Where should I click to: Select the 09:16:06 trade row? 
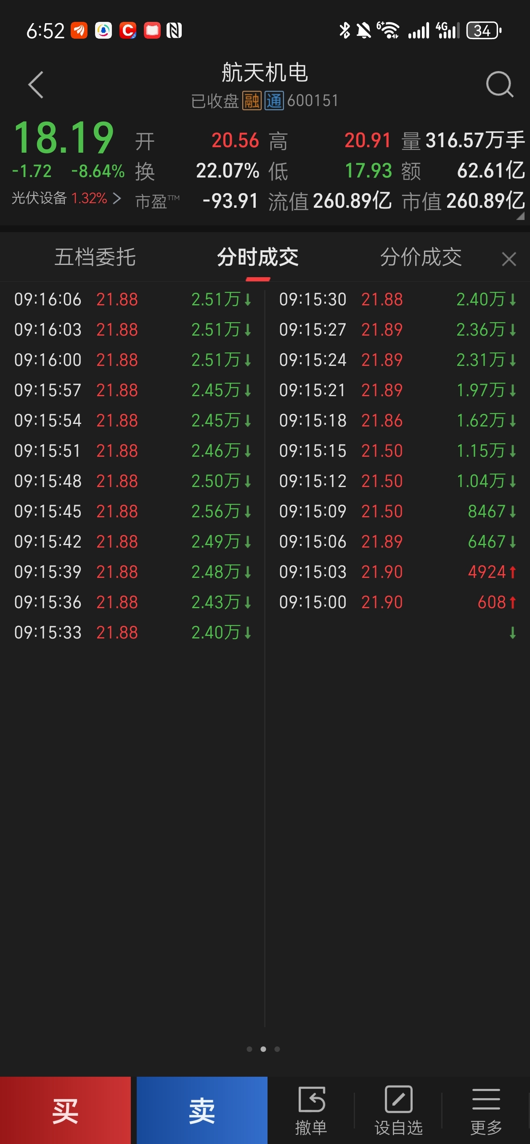[x=132, y=299]
